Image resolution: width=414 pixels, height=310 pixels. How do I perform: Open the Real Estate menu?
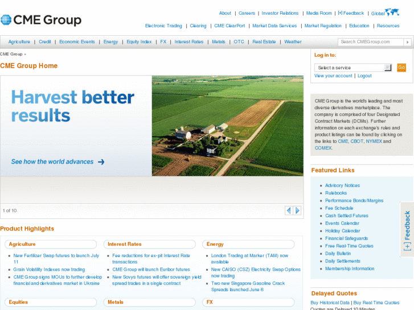pyautogui.click(x=264, y=42)
